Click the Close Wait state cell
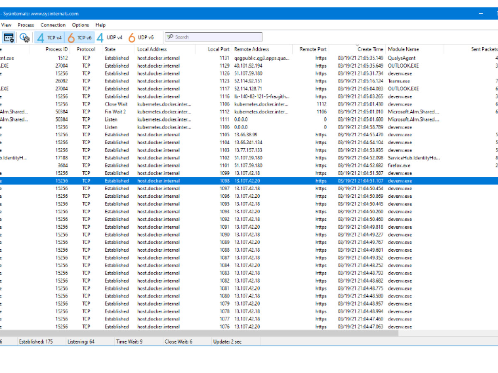The width and height of the screenshot is (498, 373). [x=116, y=104]
